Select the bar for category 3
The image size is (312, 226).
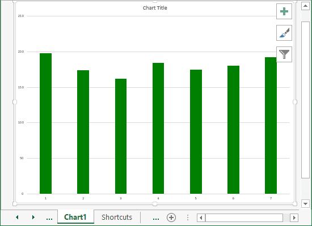pos(121,137)
